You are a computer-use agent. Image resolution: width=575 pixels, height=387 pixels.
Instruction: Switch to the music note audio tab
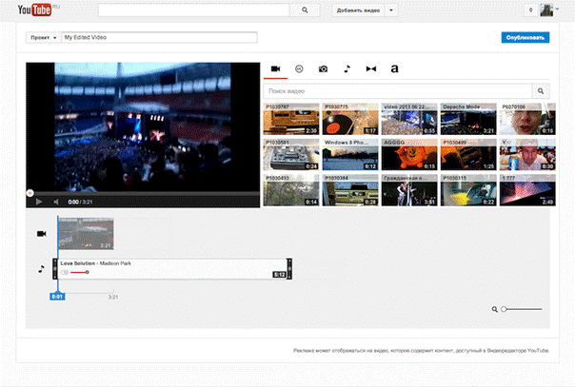click(x=347, y=68)
